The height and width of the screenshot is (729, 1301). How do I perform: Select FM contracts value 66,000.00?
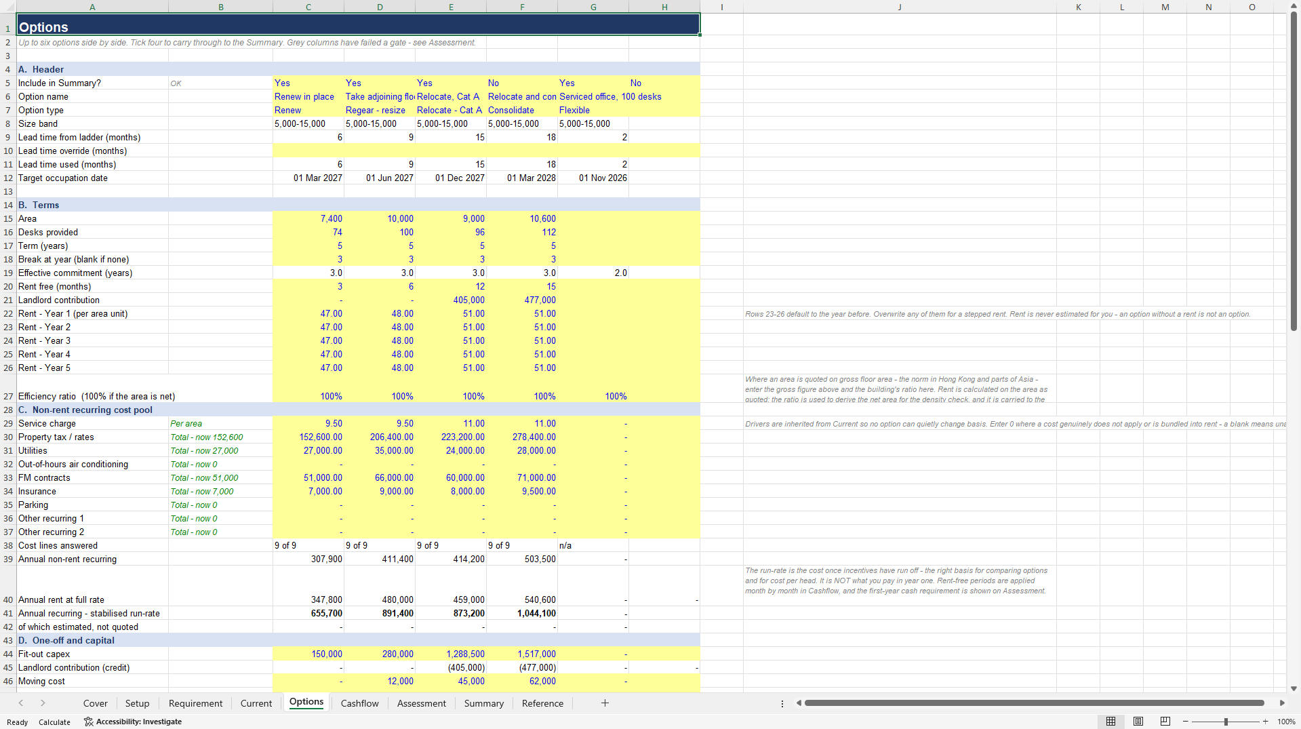click(380, 477)
